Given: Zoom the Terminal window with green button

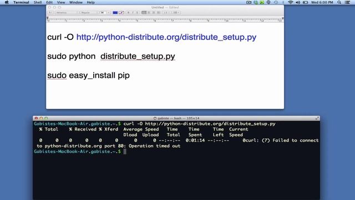Looking at the screenshot, I should [46, 118].
